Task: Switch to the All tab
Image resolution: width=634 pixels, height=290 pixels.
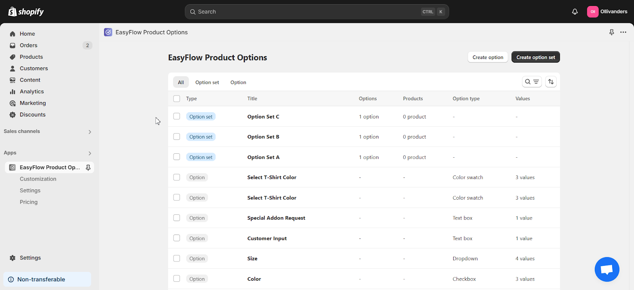Action: (181, 82)
